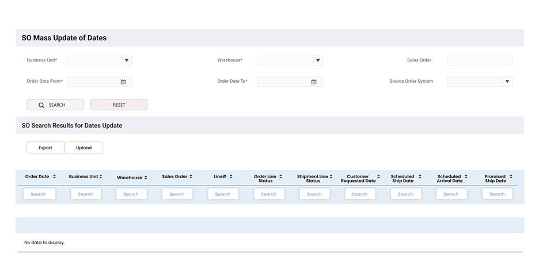Click Search filter under Promised Ship Date
539x255 pixels.
click(x=498, y=194)
